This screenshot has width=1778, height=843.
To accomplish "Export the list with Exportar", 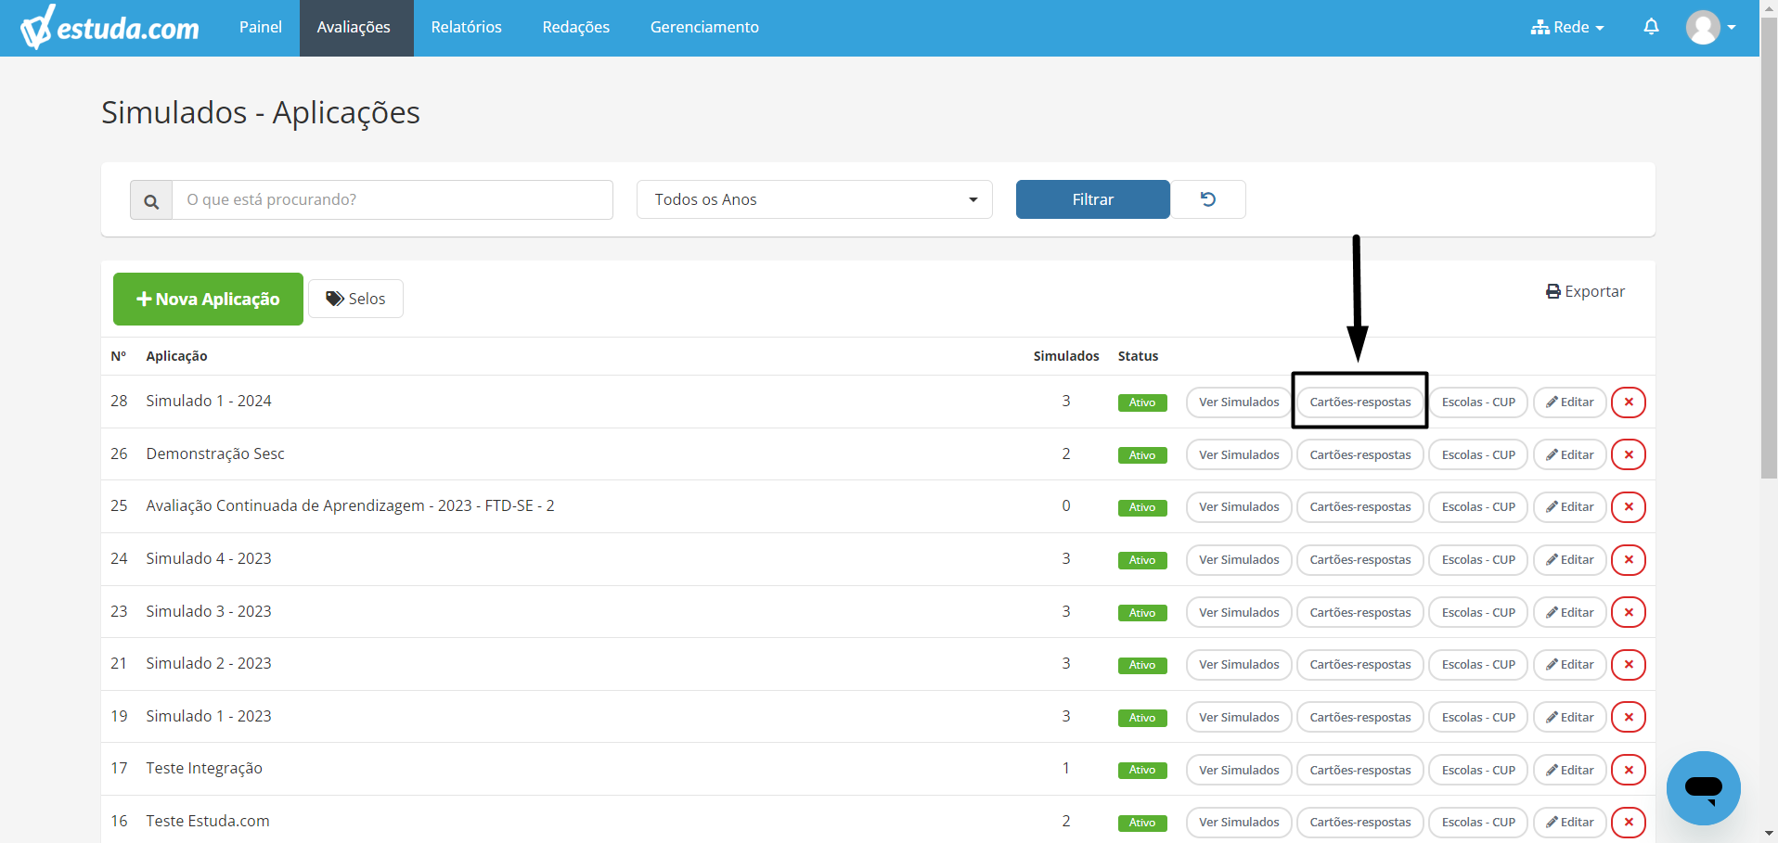I will coord(1585,291).
